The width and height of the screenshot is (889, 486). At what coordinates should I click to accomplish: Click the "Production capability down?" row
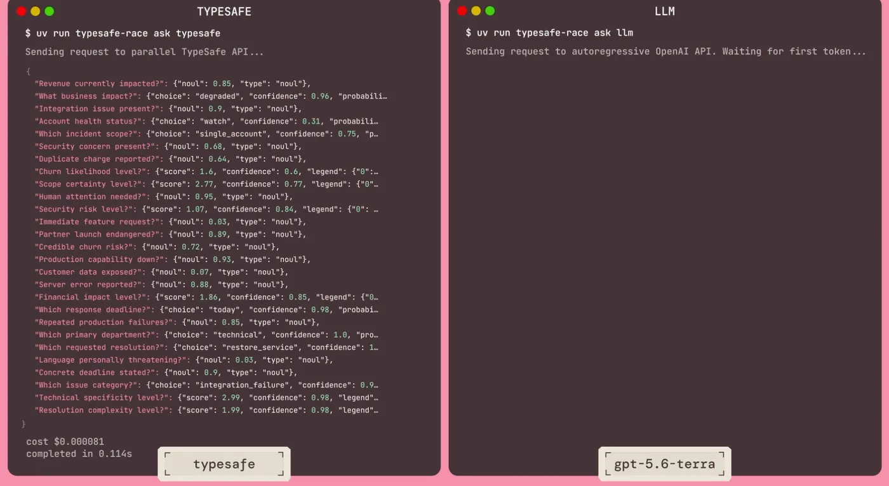pyautogui.click(x=173, y=259)
